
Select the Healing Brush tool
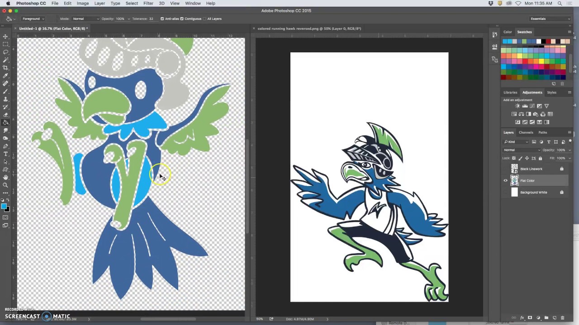[x=5, y=84]
